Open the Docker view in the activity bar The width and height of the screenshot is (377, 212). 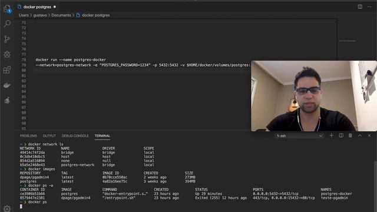point(7,85)
